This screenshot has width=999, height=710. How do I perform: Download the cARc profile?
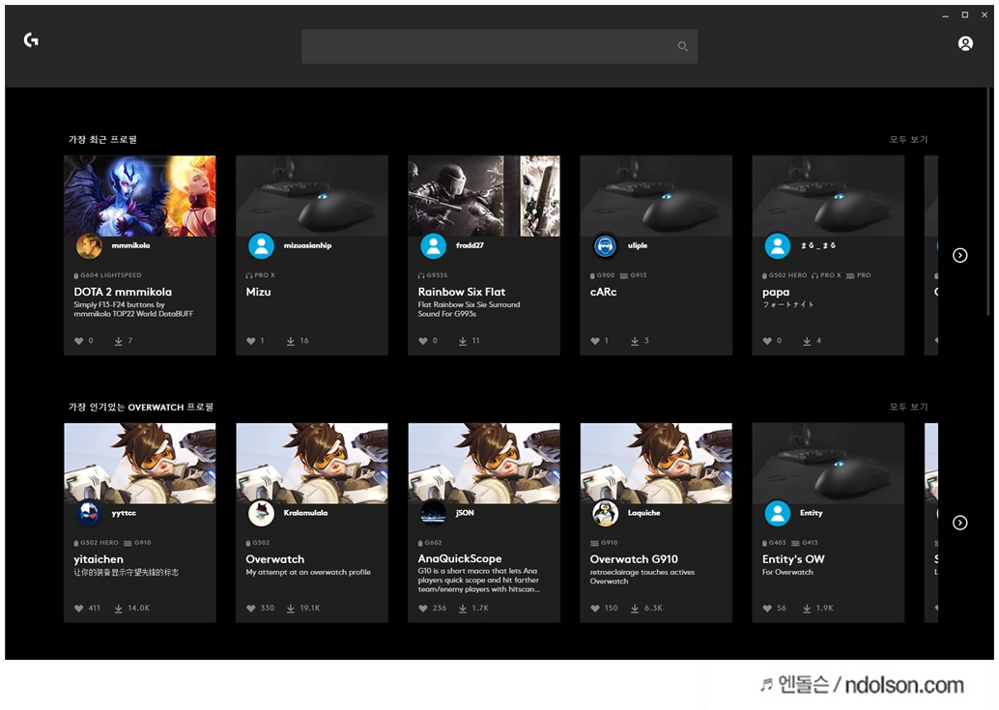pyautogui.click(x=635, y=341)
